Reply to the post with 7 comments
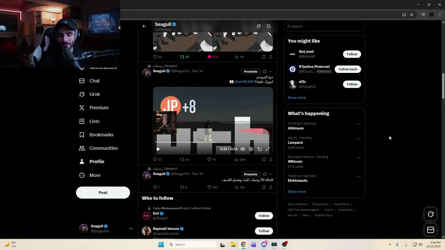This screenshot has height=250, width=445. [x=156, y=187]
